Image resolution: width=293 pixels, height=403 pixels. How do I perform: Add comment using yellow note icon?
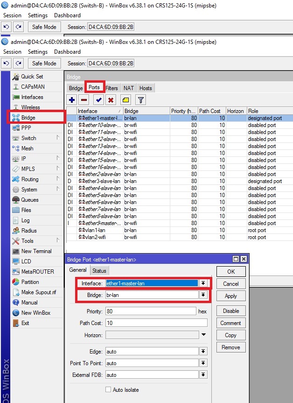(x=126, y=100)
